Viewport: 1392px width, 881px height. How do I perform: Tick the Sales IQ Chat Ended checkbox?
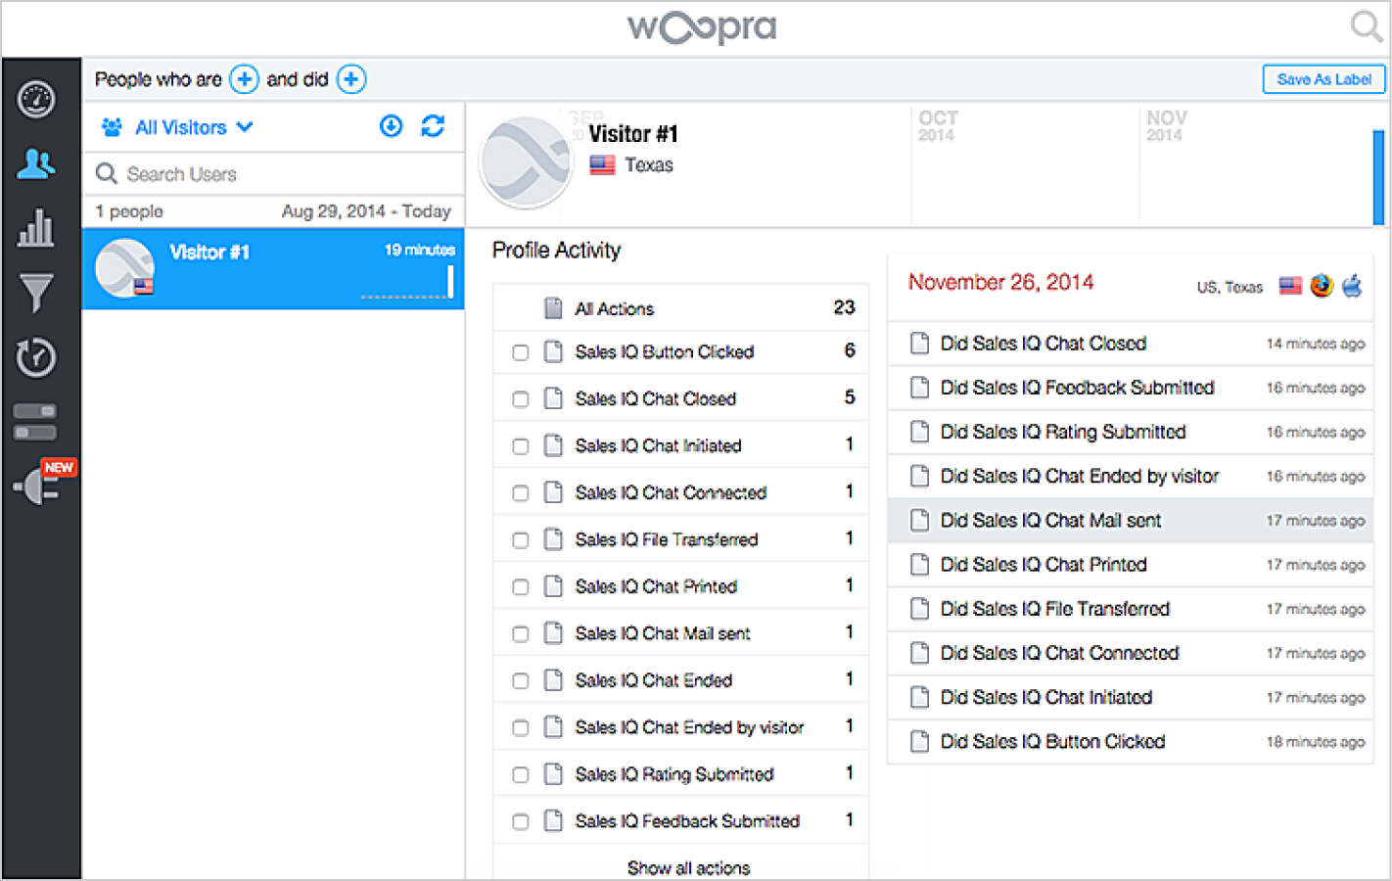click(x=521, y=681)
